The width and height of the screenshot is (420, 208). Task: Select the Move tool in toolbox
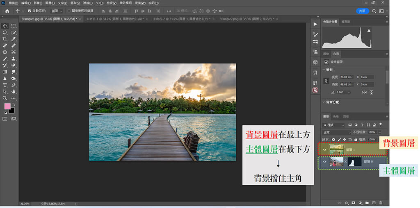5,26
